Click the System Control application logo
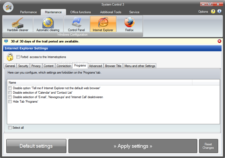This screenshot has width=225, height=158. tap(8, 7)
